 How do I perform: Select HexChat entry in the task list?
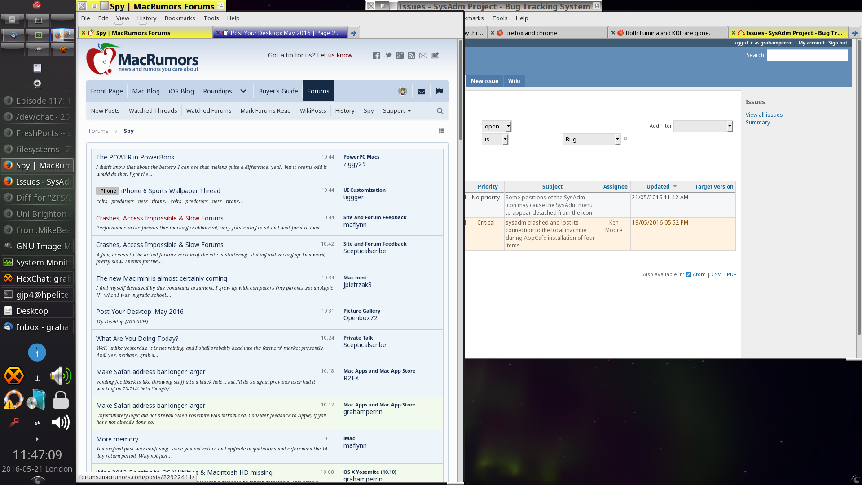(37, 279)
